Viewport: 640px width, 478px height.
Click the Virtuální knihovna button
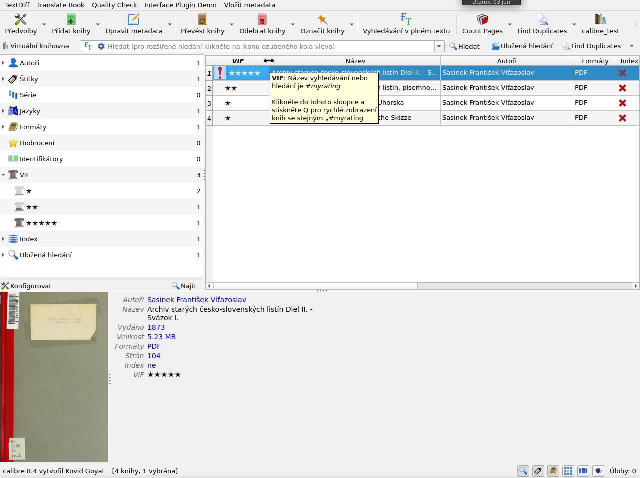(36, 46)
